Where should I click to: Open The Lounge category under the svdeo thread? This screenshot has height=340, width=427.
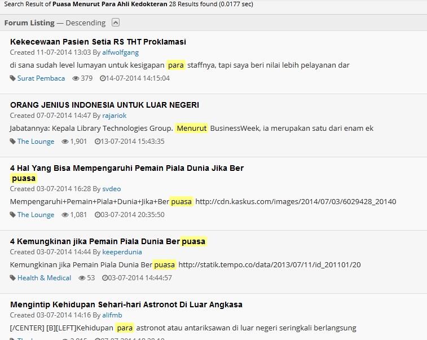tap(36, 215)
